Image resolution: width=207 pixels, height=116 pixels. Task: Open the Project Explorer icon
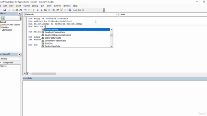pos(54,10)
